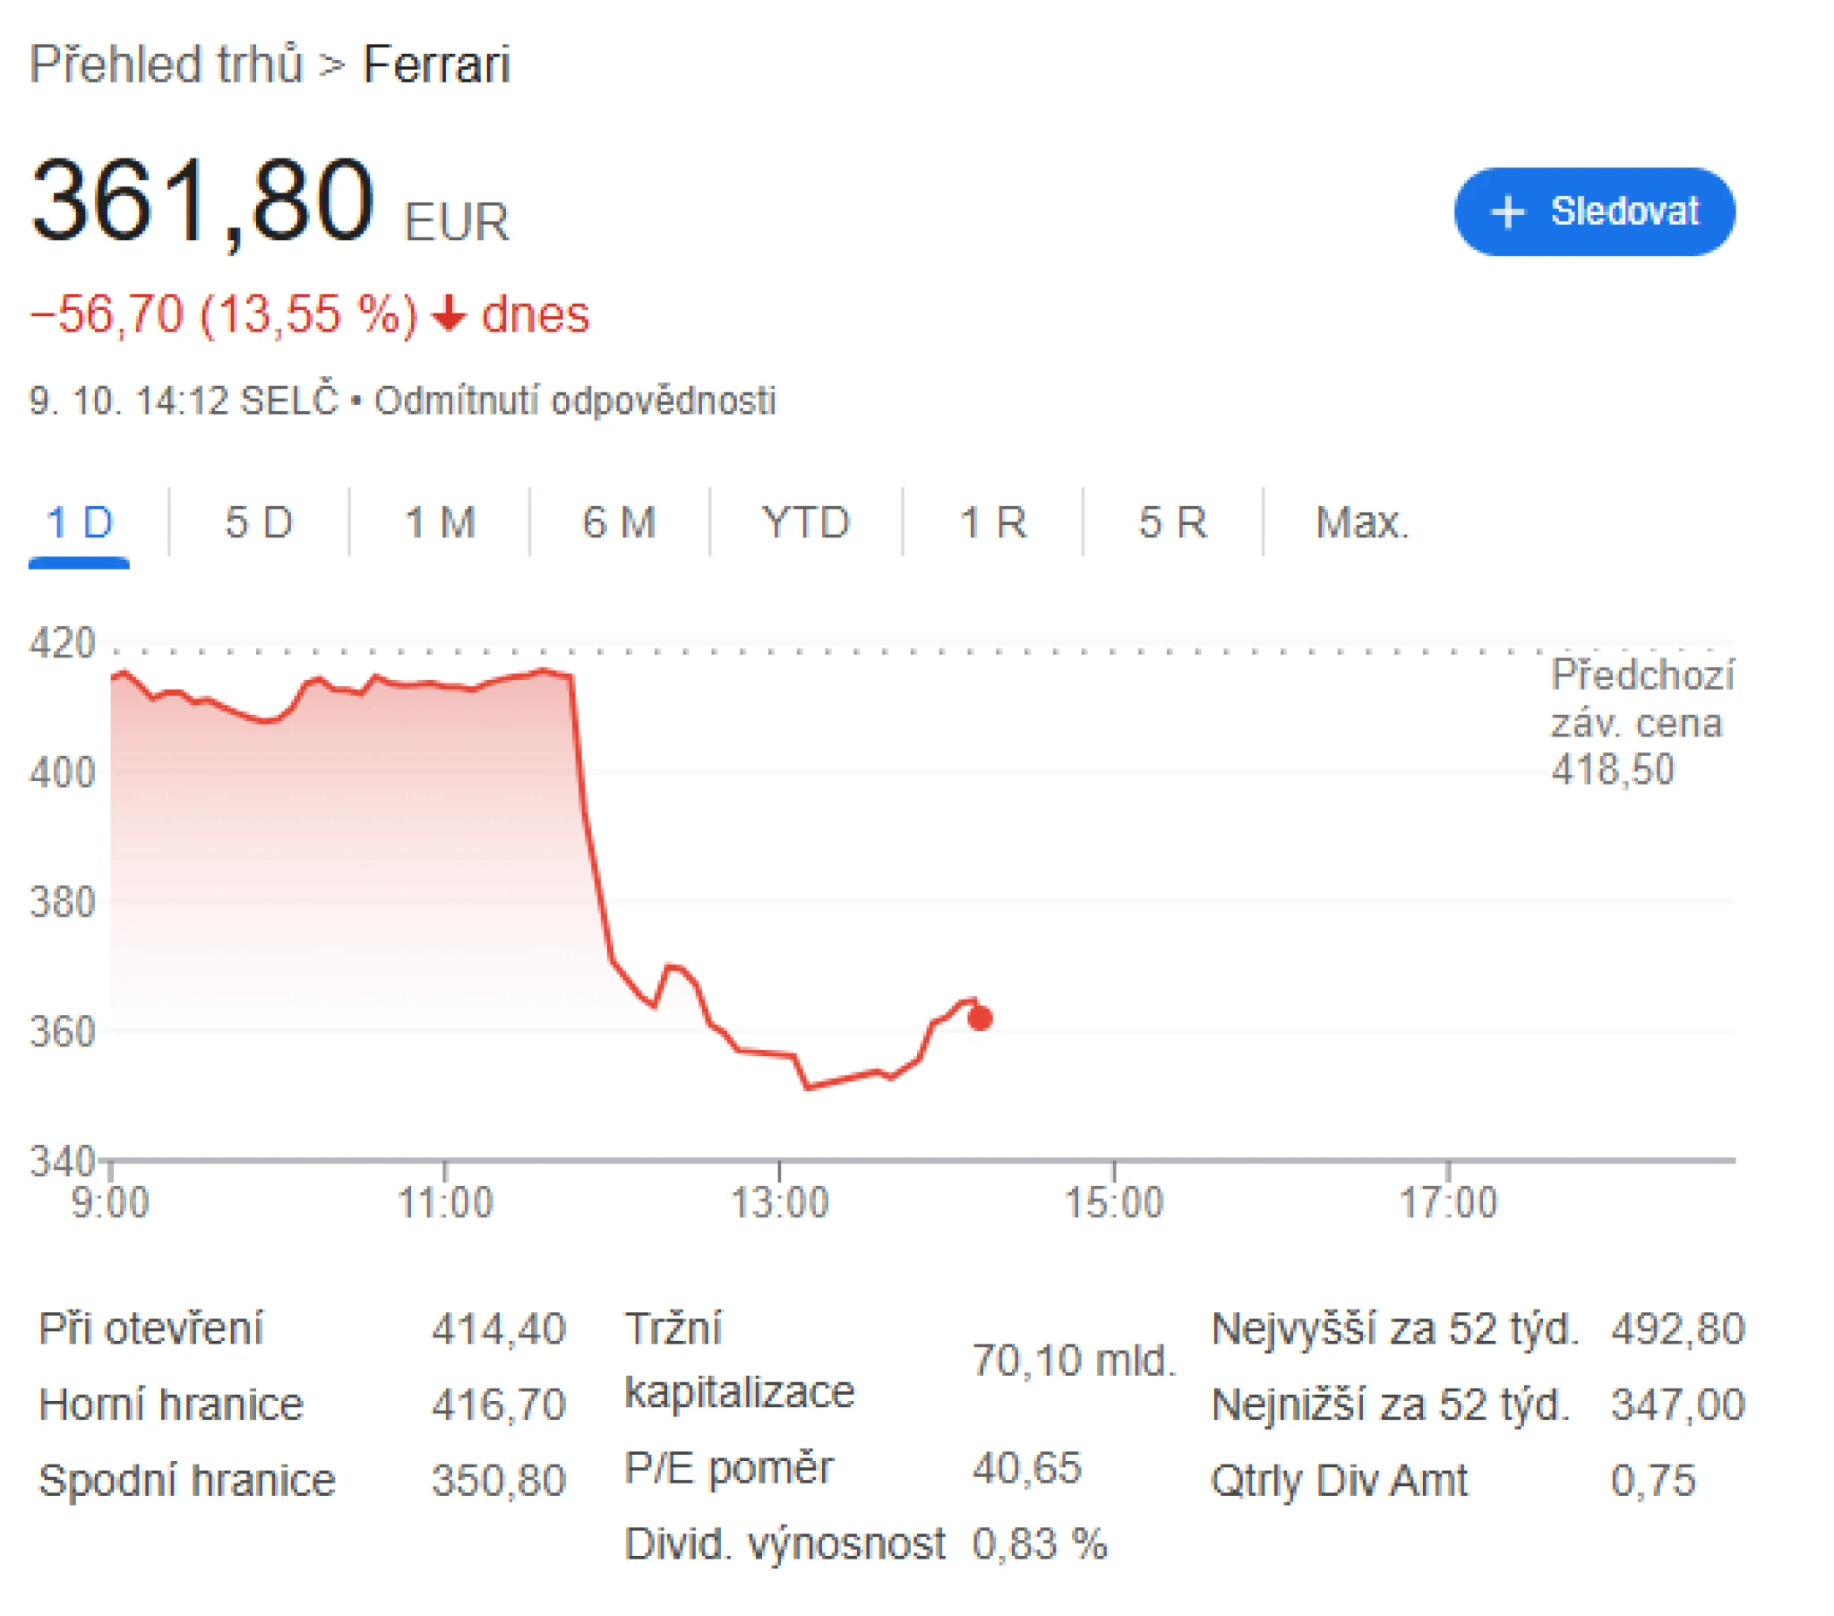Click the Ferrari breadcrumb title
Viewport: 1834px width, 1616px height.
pyautogui.click(x=436, y=64)
